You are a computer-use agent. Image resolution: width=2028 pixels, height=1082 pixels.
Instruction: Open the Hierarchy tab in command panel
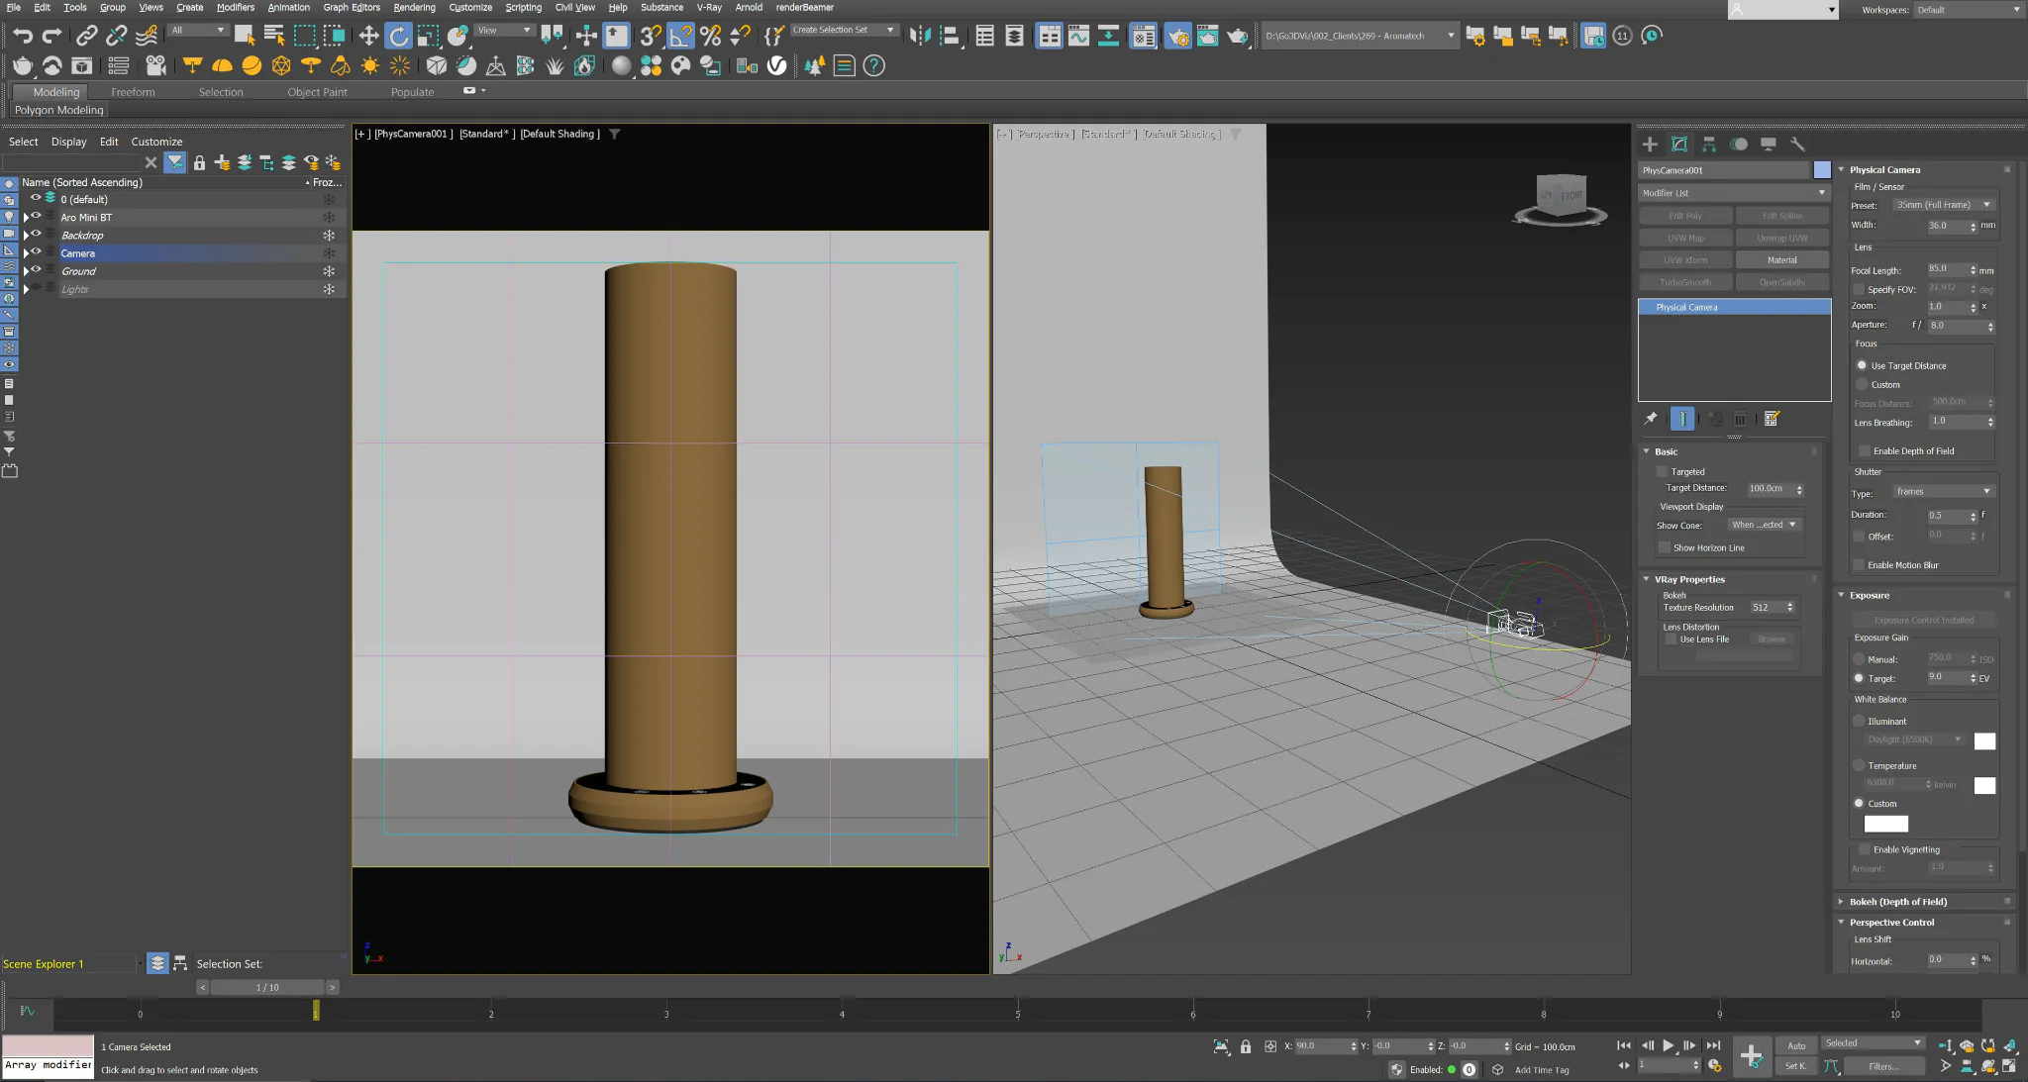(1709, 145)
